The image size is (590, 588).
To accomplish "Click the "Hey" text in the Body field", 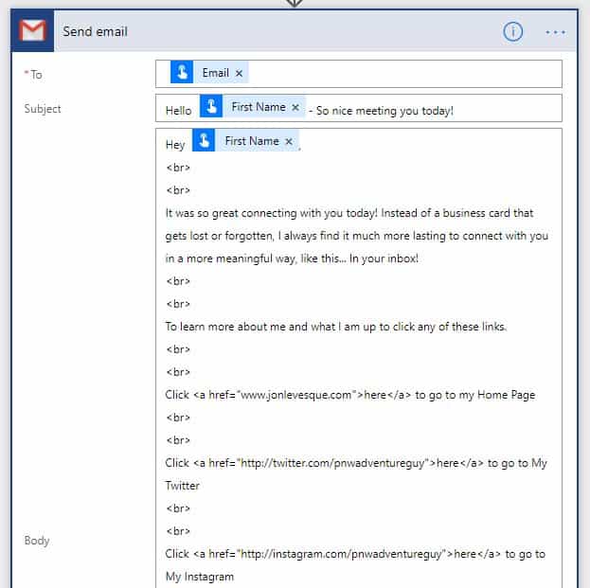I will [175, 145].
